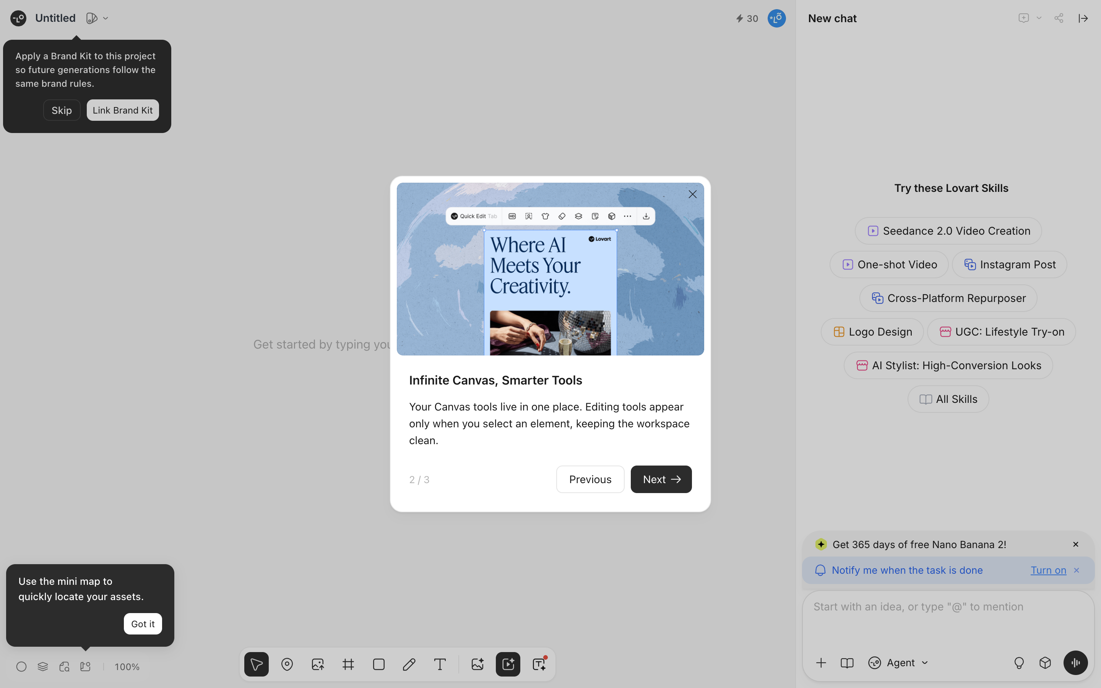The image size is (1101, 688).
Task: Collapse the chat panel
Action: tap(1083, 18)
